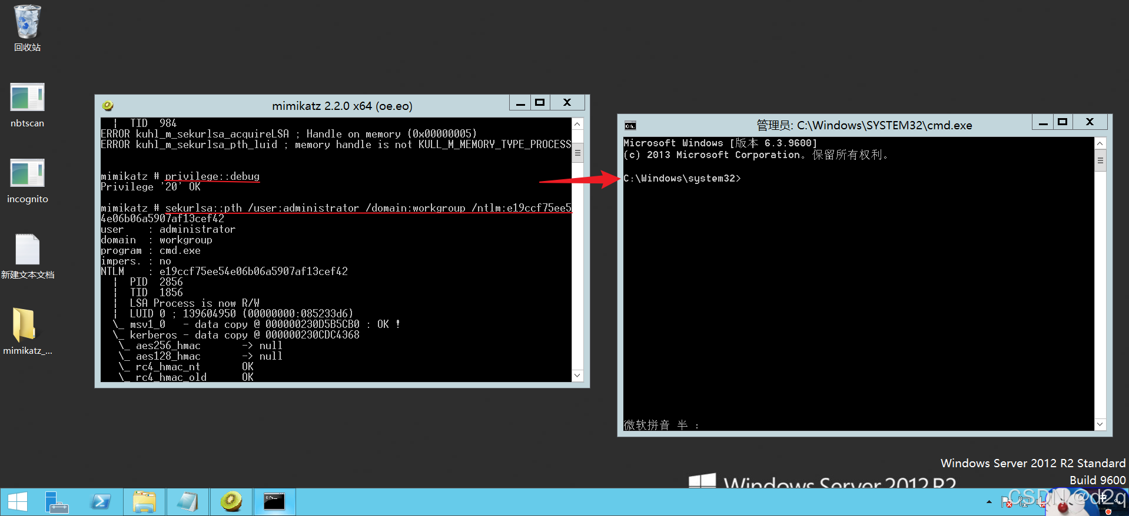Click cmd.exe scrollbar down arrow

[1100, 424]
